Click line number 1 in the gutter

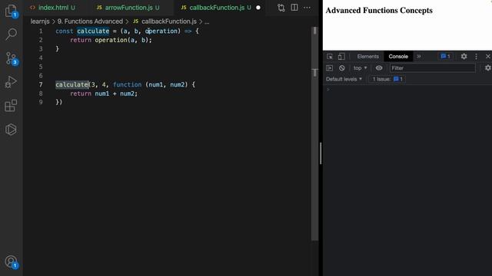(x=41, y=31)
